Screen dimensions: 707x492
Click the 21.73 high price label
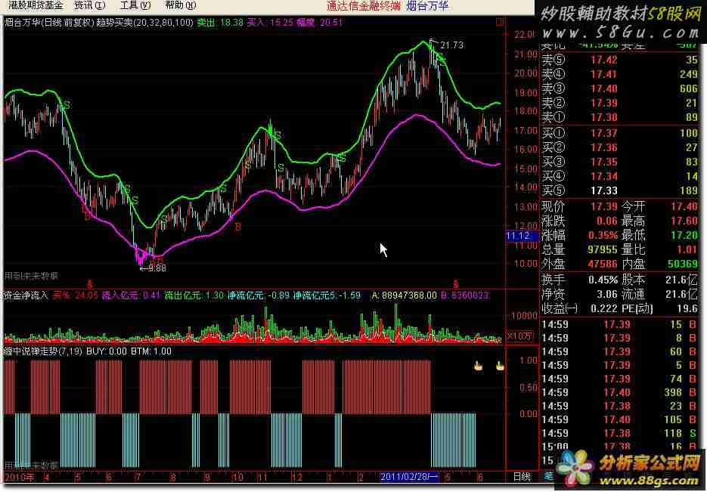451,45
